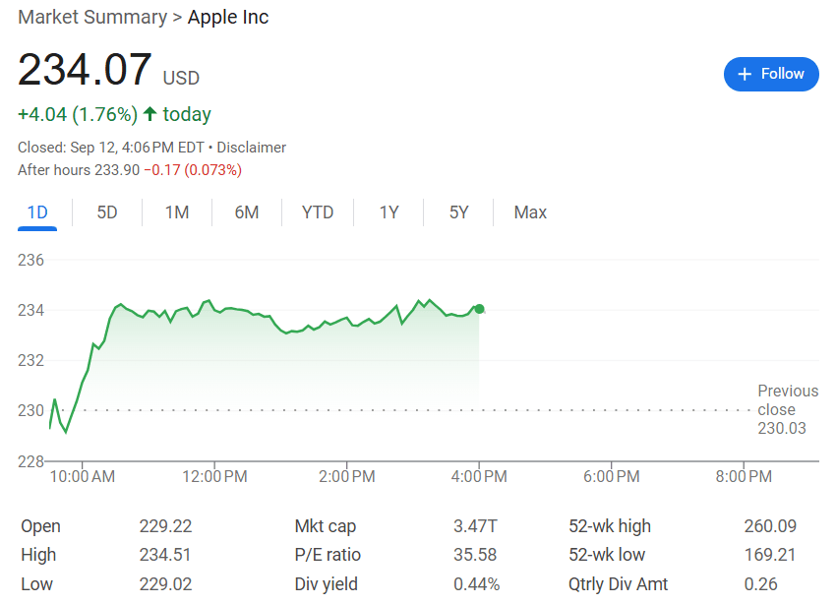Click the green end-of-day chart dot
This screenshot has width=836, height=604.
coord(479,309)
